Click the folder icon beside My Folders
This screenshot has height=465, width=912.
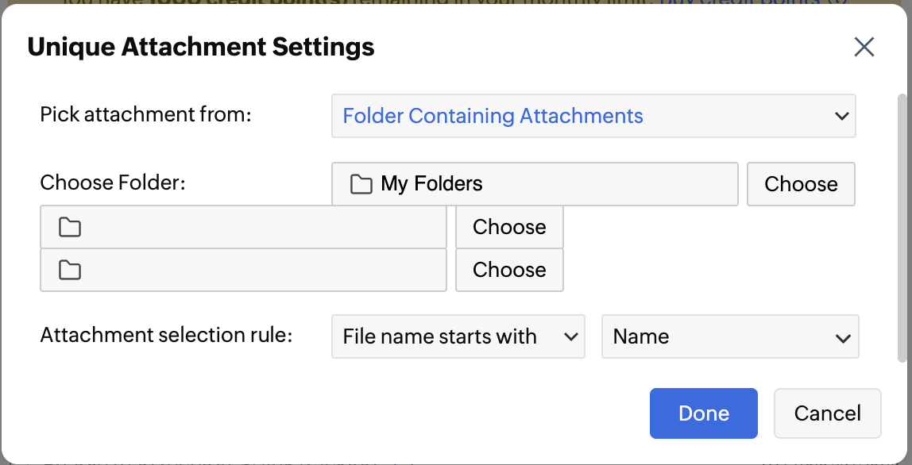(361, 184)
